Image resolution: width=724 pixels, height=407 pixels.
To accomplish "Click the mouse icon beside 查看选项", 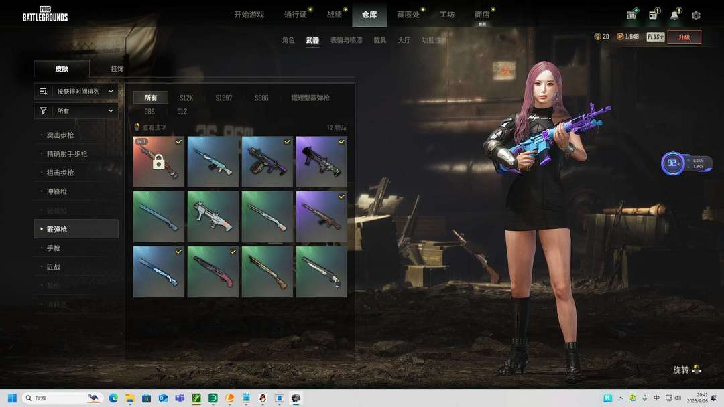I will click(x=137, y=127).
